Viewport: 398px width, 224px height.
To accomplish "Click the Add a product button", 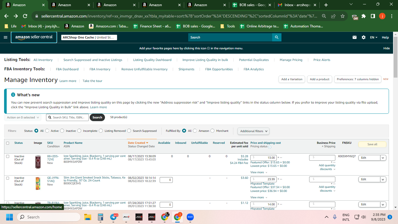I will click(320, 79).
